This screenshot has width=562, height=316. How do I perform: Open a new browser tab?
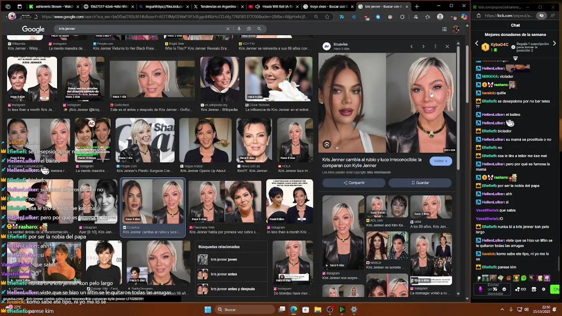coord(417,7)
